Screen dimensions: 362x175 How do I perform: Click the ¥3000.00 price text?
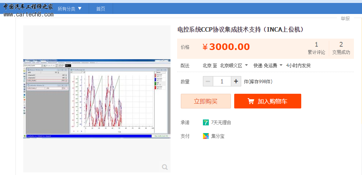[x=226, y=47]
